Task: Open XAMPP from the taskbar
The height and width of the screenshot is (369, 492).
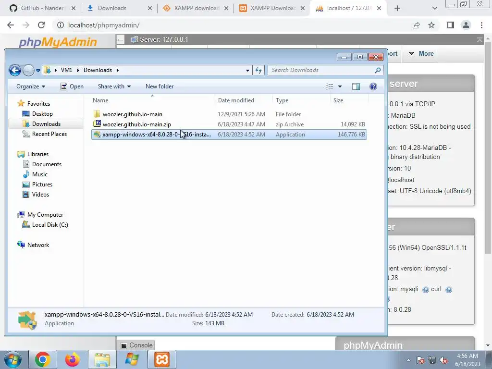Action: point(162,359)
